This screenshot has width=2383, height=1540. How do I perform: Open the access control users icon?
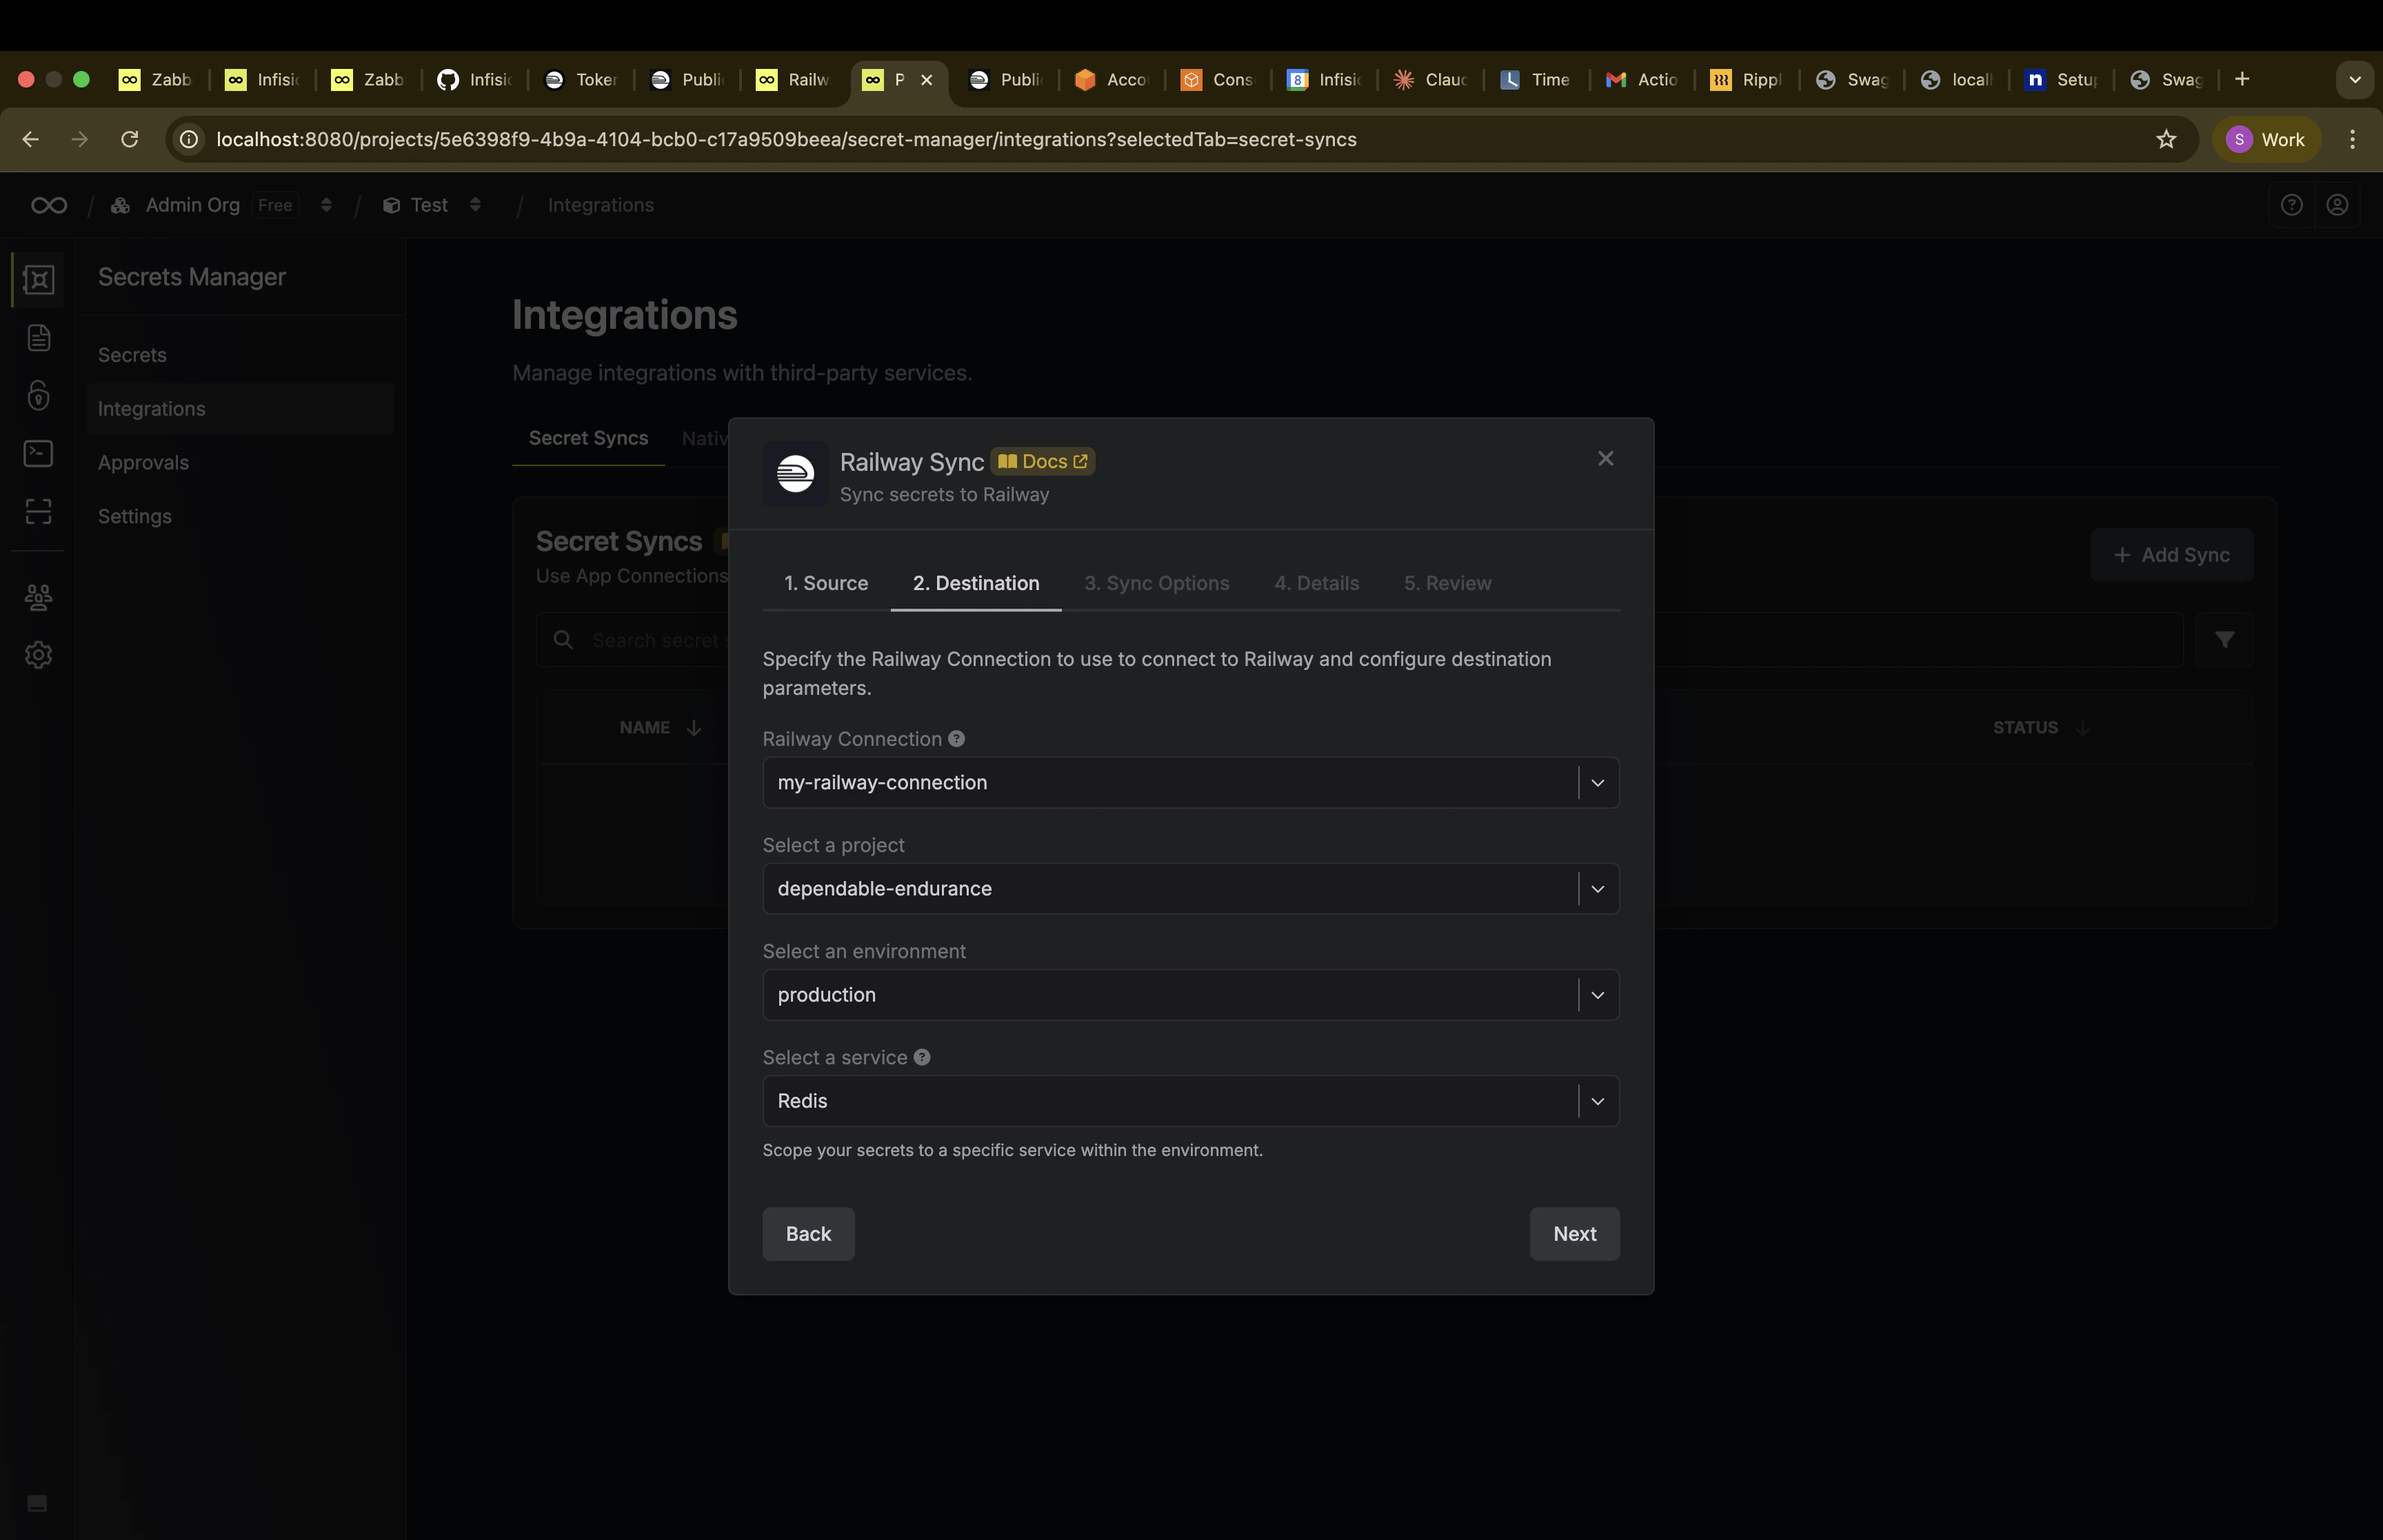coord(38,597)
